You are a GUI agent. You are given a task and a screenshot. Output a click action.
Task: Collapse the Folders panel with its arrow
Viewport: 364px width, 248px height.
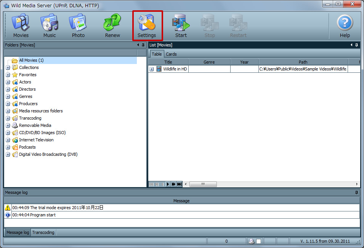coord(138,45)
